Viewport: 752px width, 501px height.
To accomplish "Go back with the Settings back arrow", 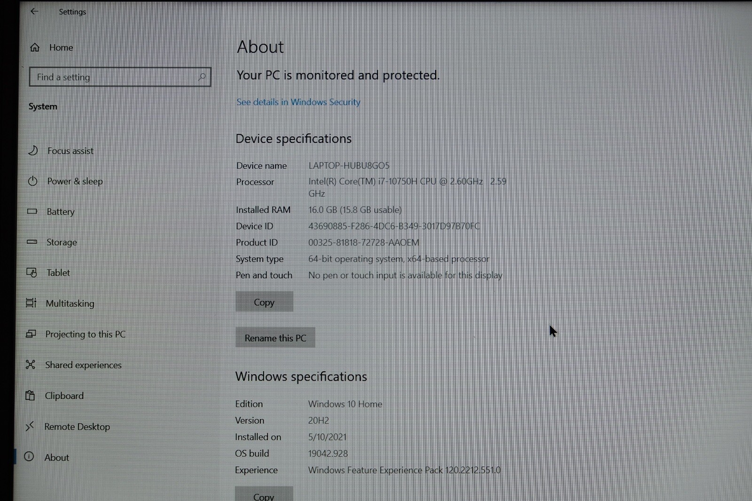I will click(x=34, y=11).
